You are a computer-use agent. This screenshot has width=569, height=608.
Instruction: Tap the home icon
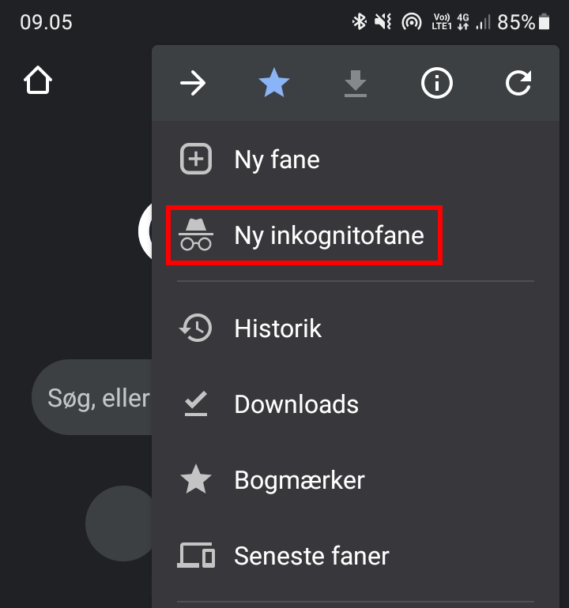[x=38, y=81]
